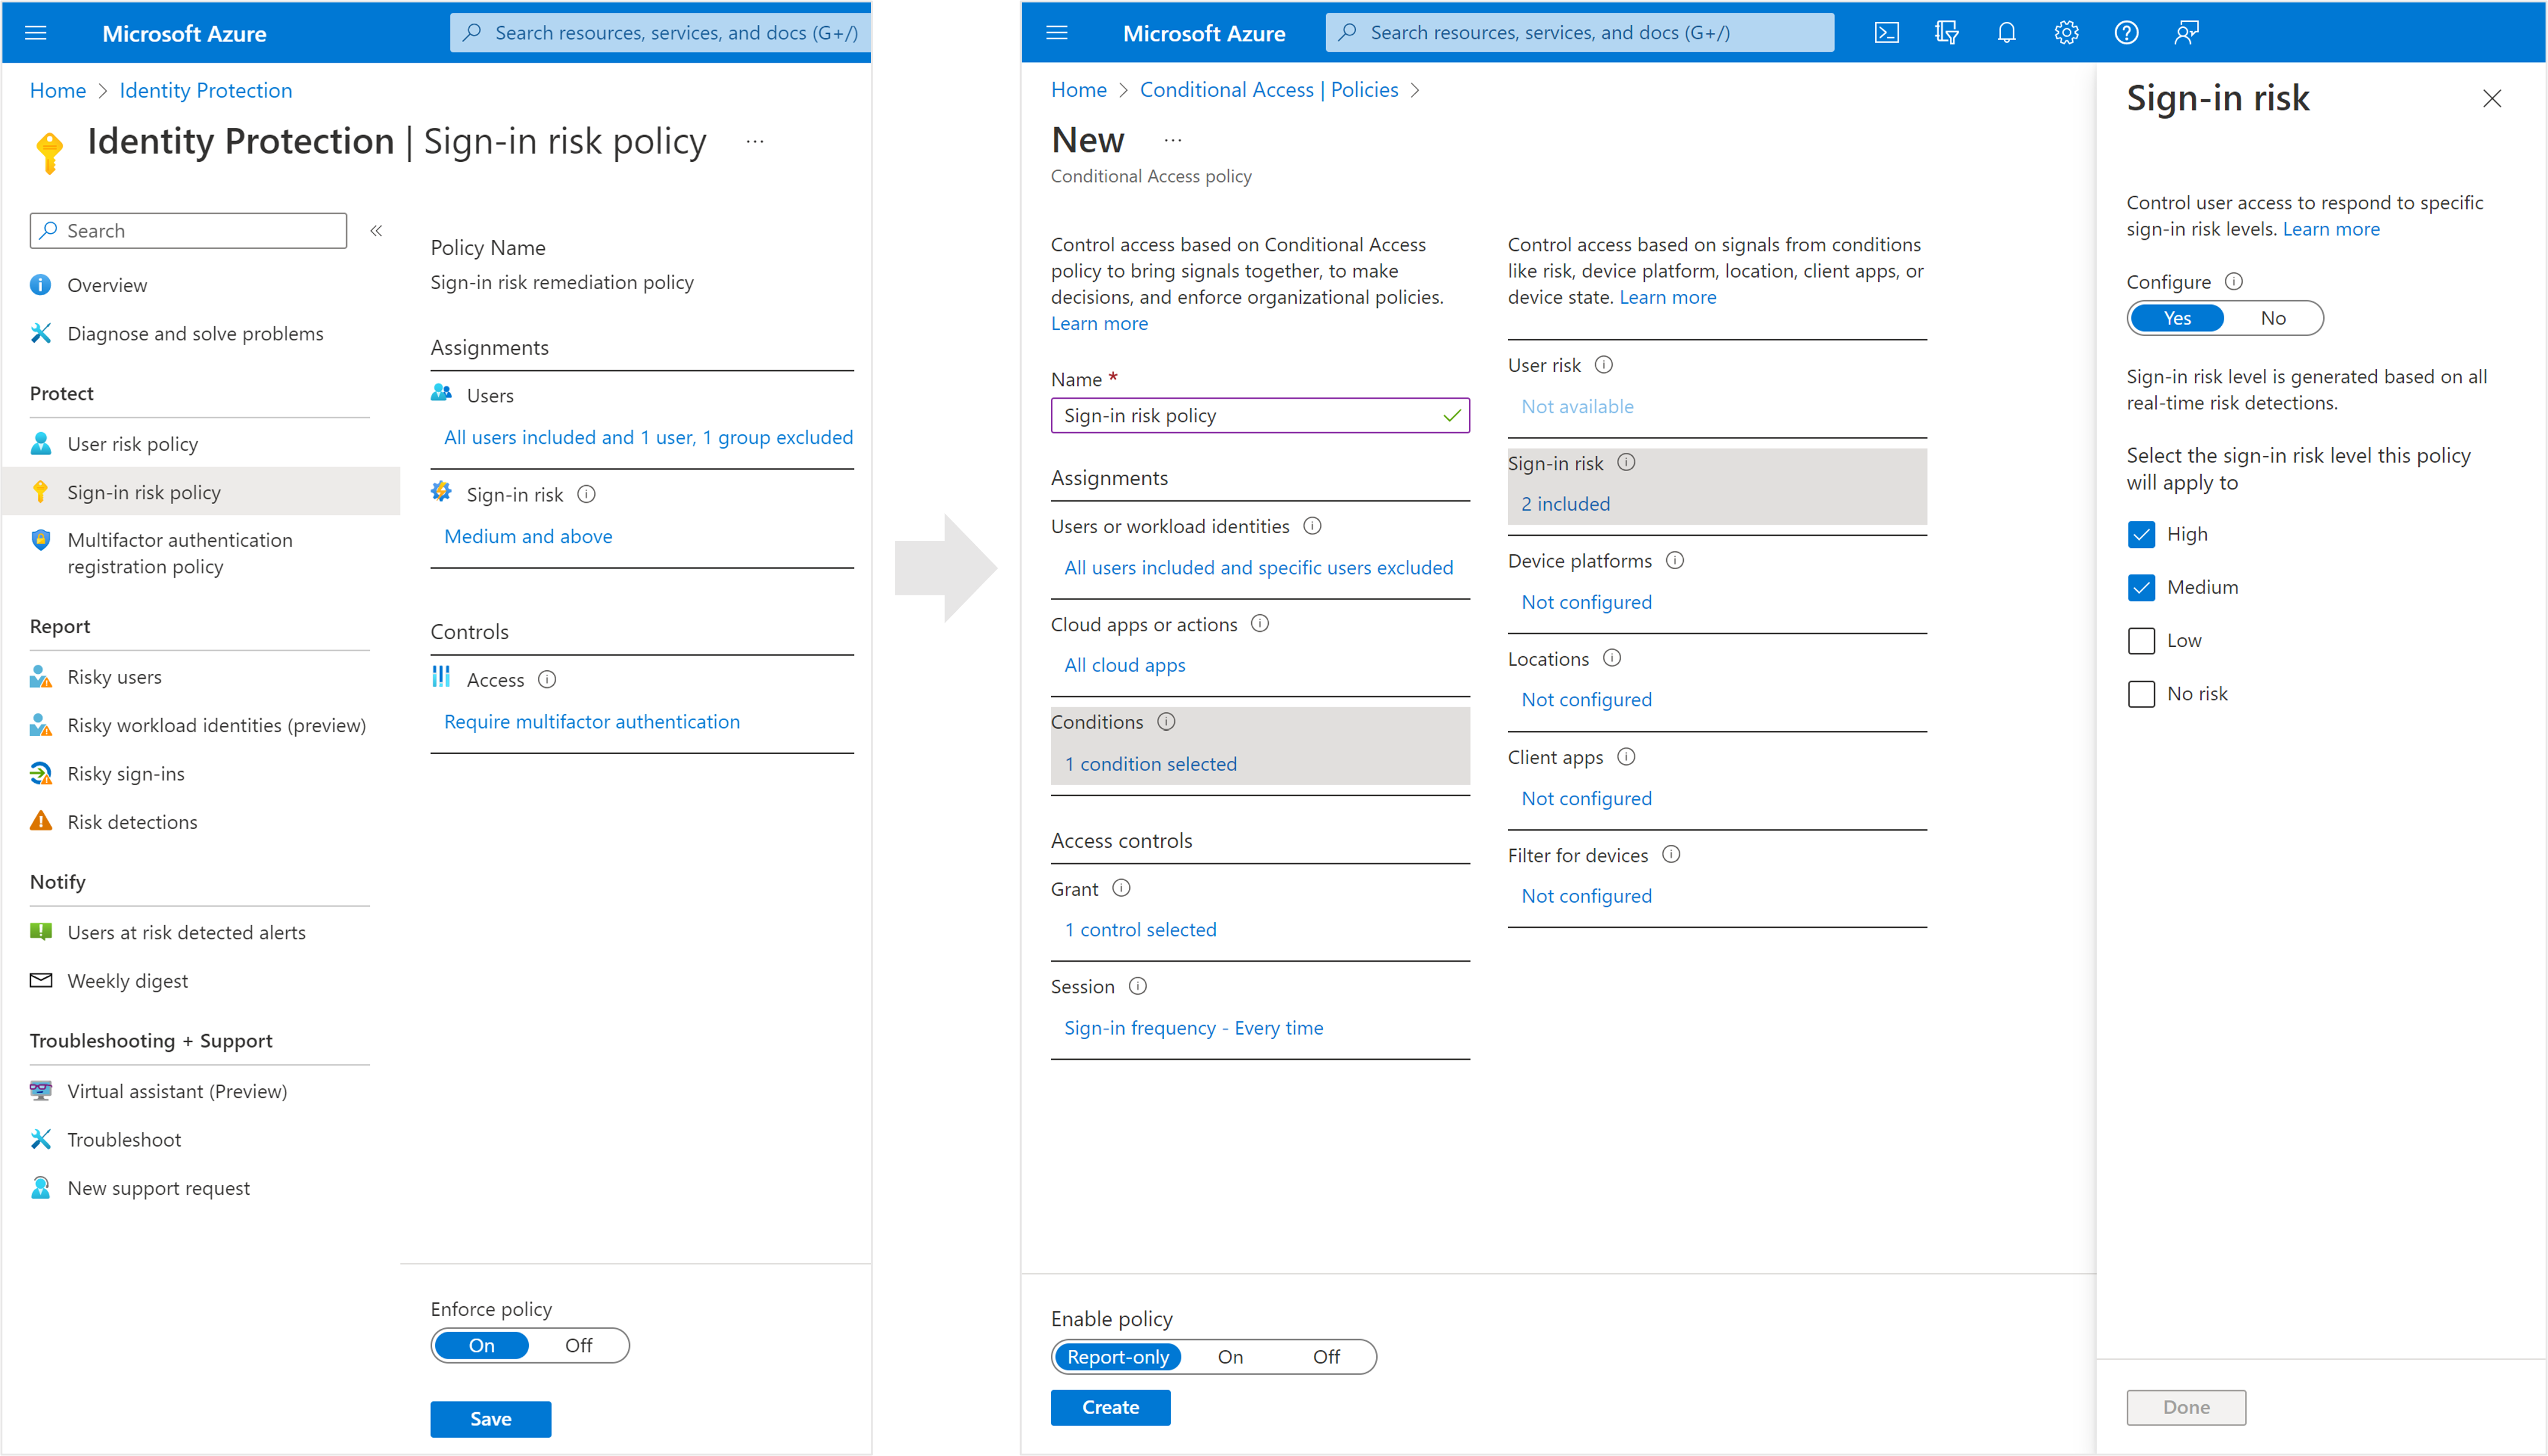Enable the Medium sign-in risk checkbox
Screen dimensions: 2548x1456
click(x=2142, y=586)
